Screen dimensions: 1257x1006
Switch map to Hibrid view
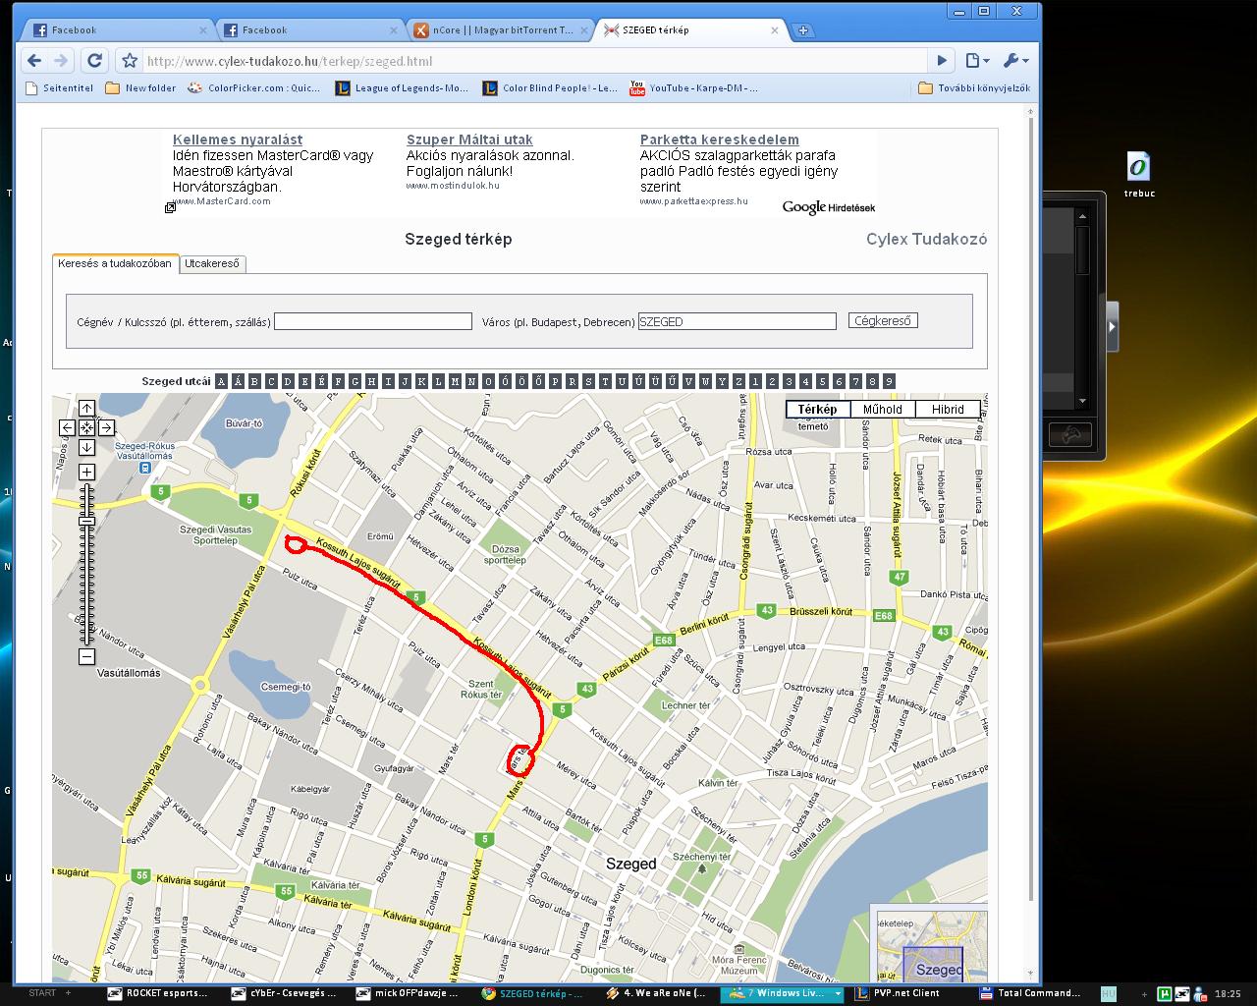pos(947,410)
